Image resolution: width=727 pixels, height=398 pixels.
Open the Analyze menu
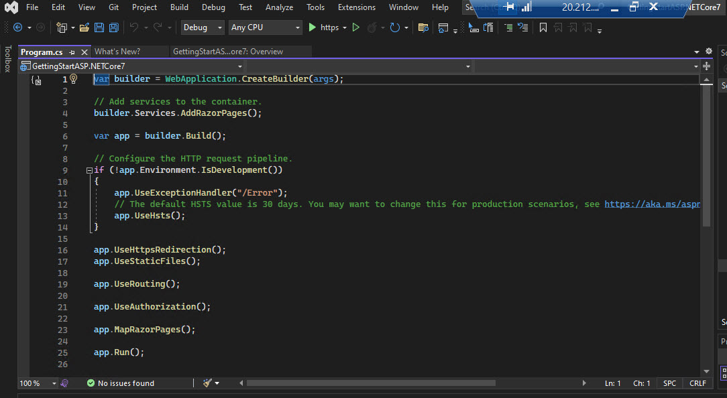click(279, 7)
